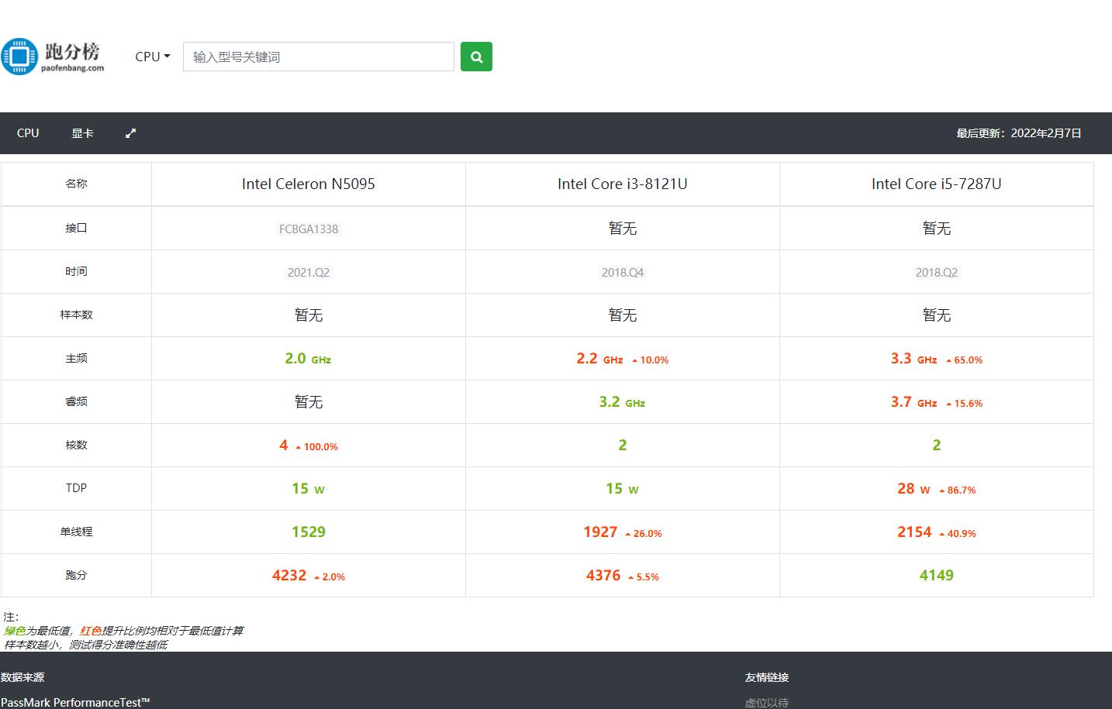Screen dimensions: 1112x709
Task: Select the 4149 score for i5-7287U
Action: (936, 576)
